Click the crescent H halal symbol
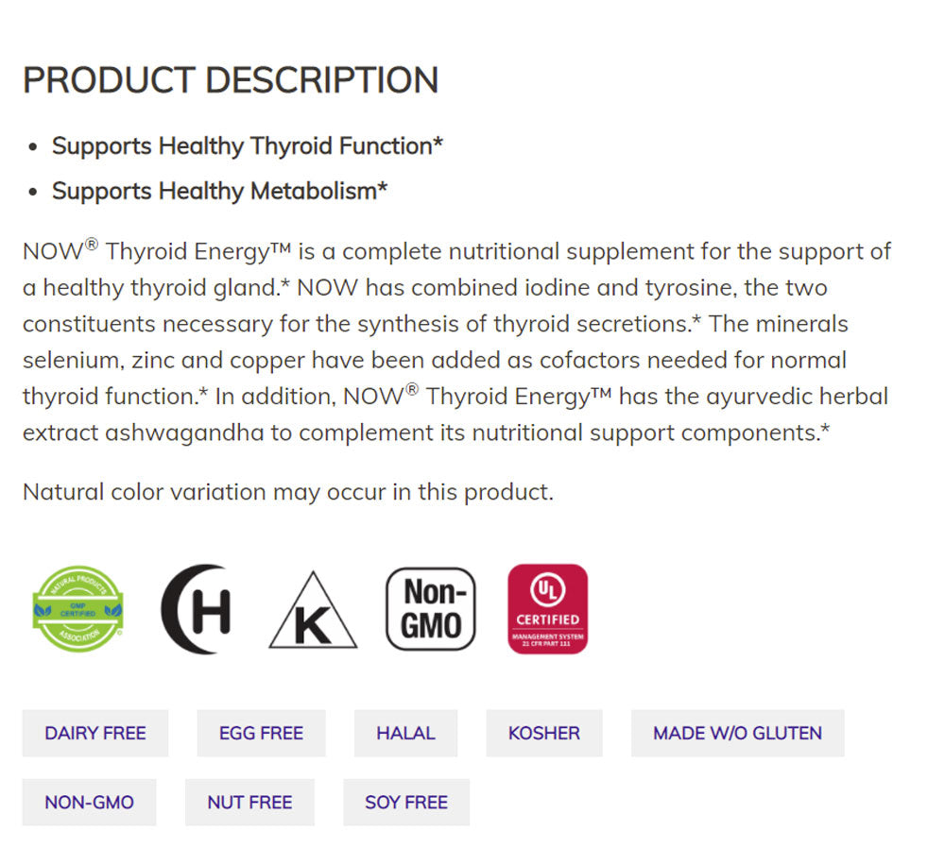The height and width of the screenshot is (848, 945). 197,609
